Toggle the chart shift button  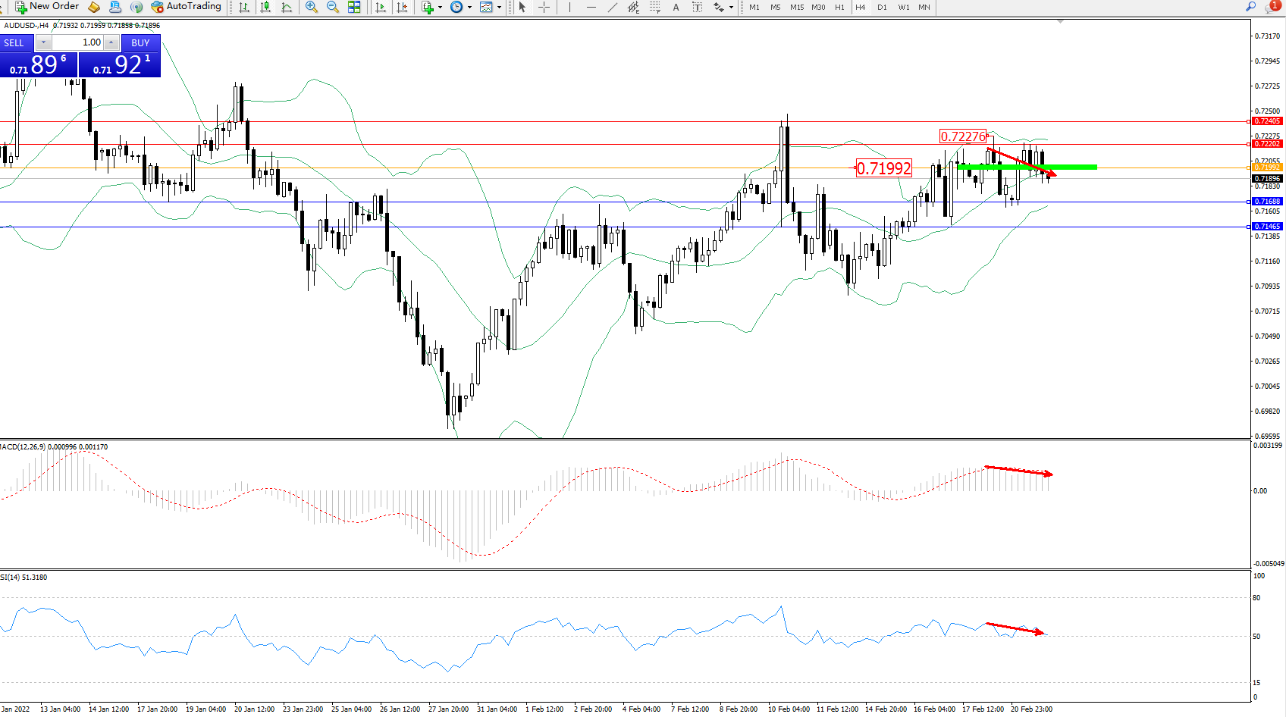(402, 7)
